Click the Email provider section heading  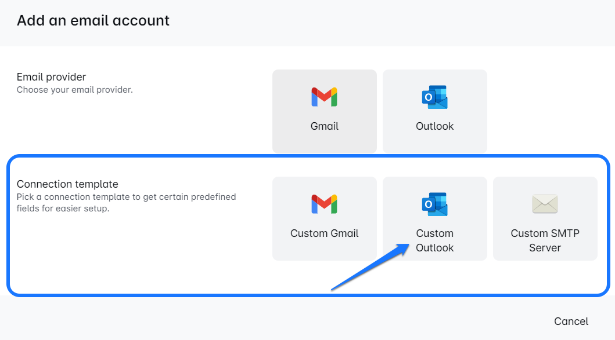click(x=51, y=76)
